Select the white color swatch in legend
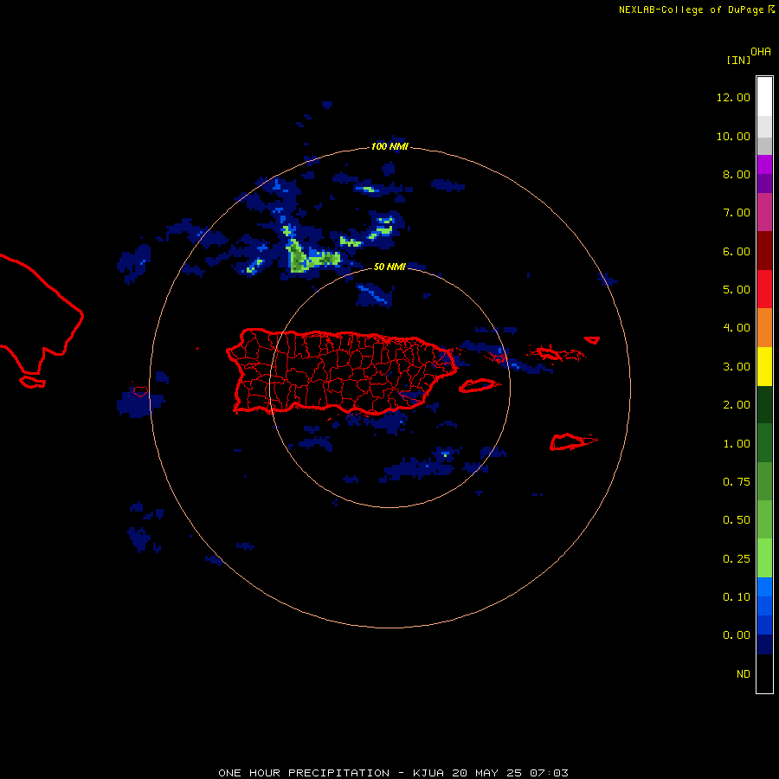 [764, 97]
